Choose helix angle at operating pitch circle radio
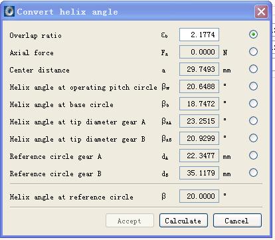 pos(253,86)
